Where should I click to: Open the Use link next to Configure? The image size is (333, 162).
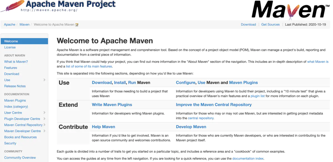coord(201,83)
